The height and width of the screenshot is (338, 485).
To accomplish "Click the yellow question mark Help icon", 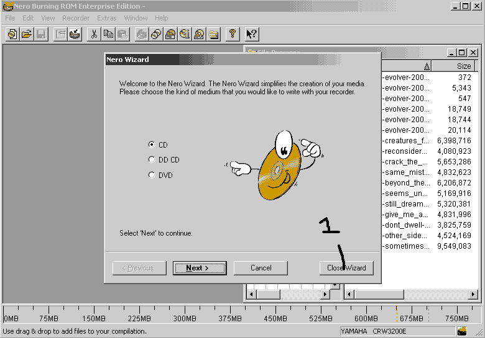I will [x=233, y=34].
